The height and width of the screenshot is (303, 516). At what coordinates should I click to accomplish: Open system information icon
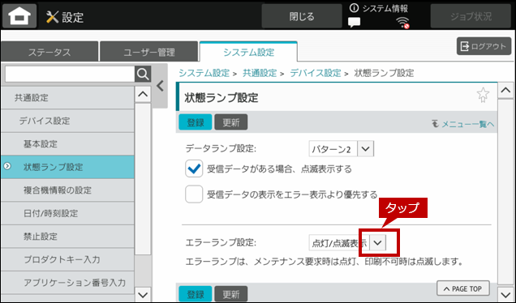coord(354,8)
